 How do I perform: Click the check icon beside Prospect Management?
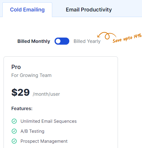[14, 141]
